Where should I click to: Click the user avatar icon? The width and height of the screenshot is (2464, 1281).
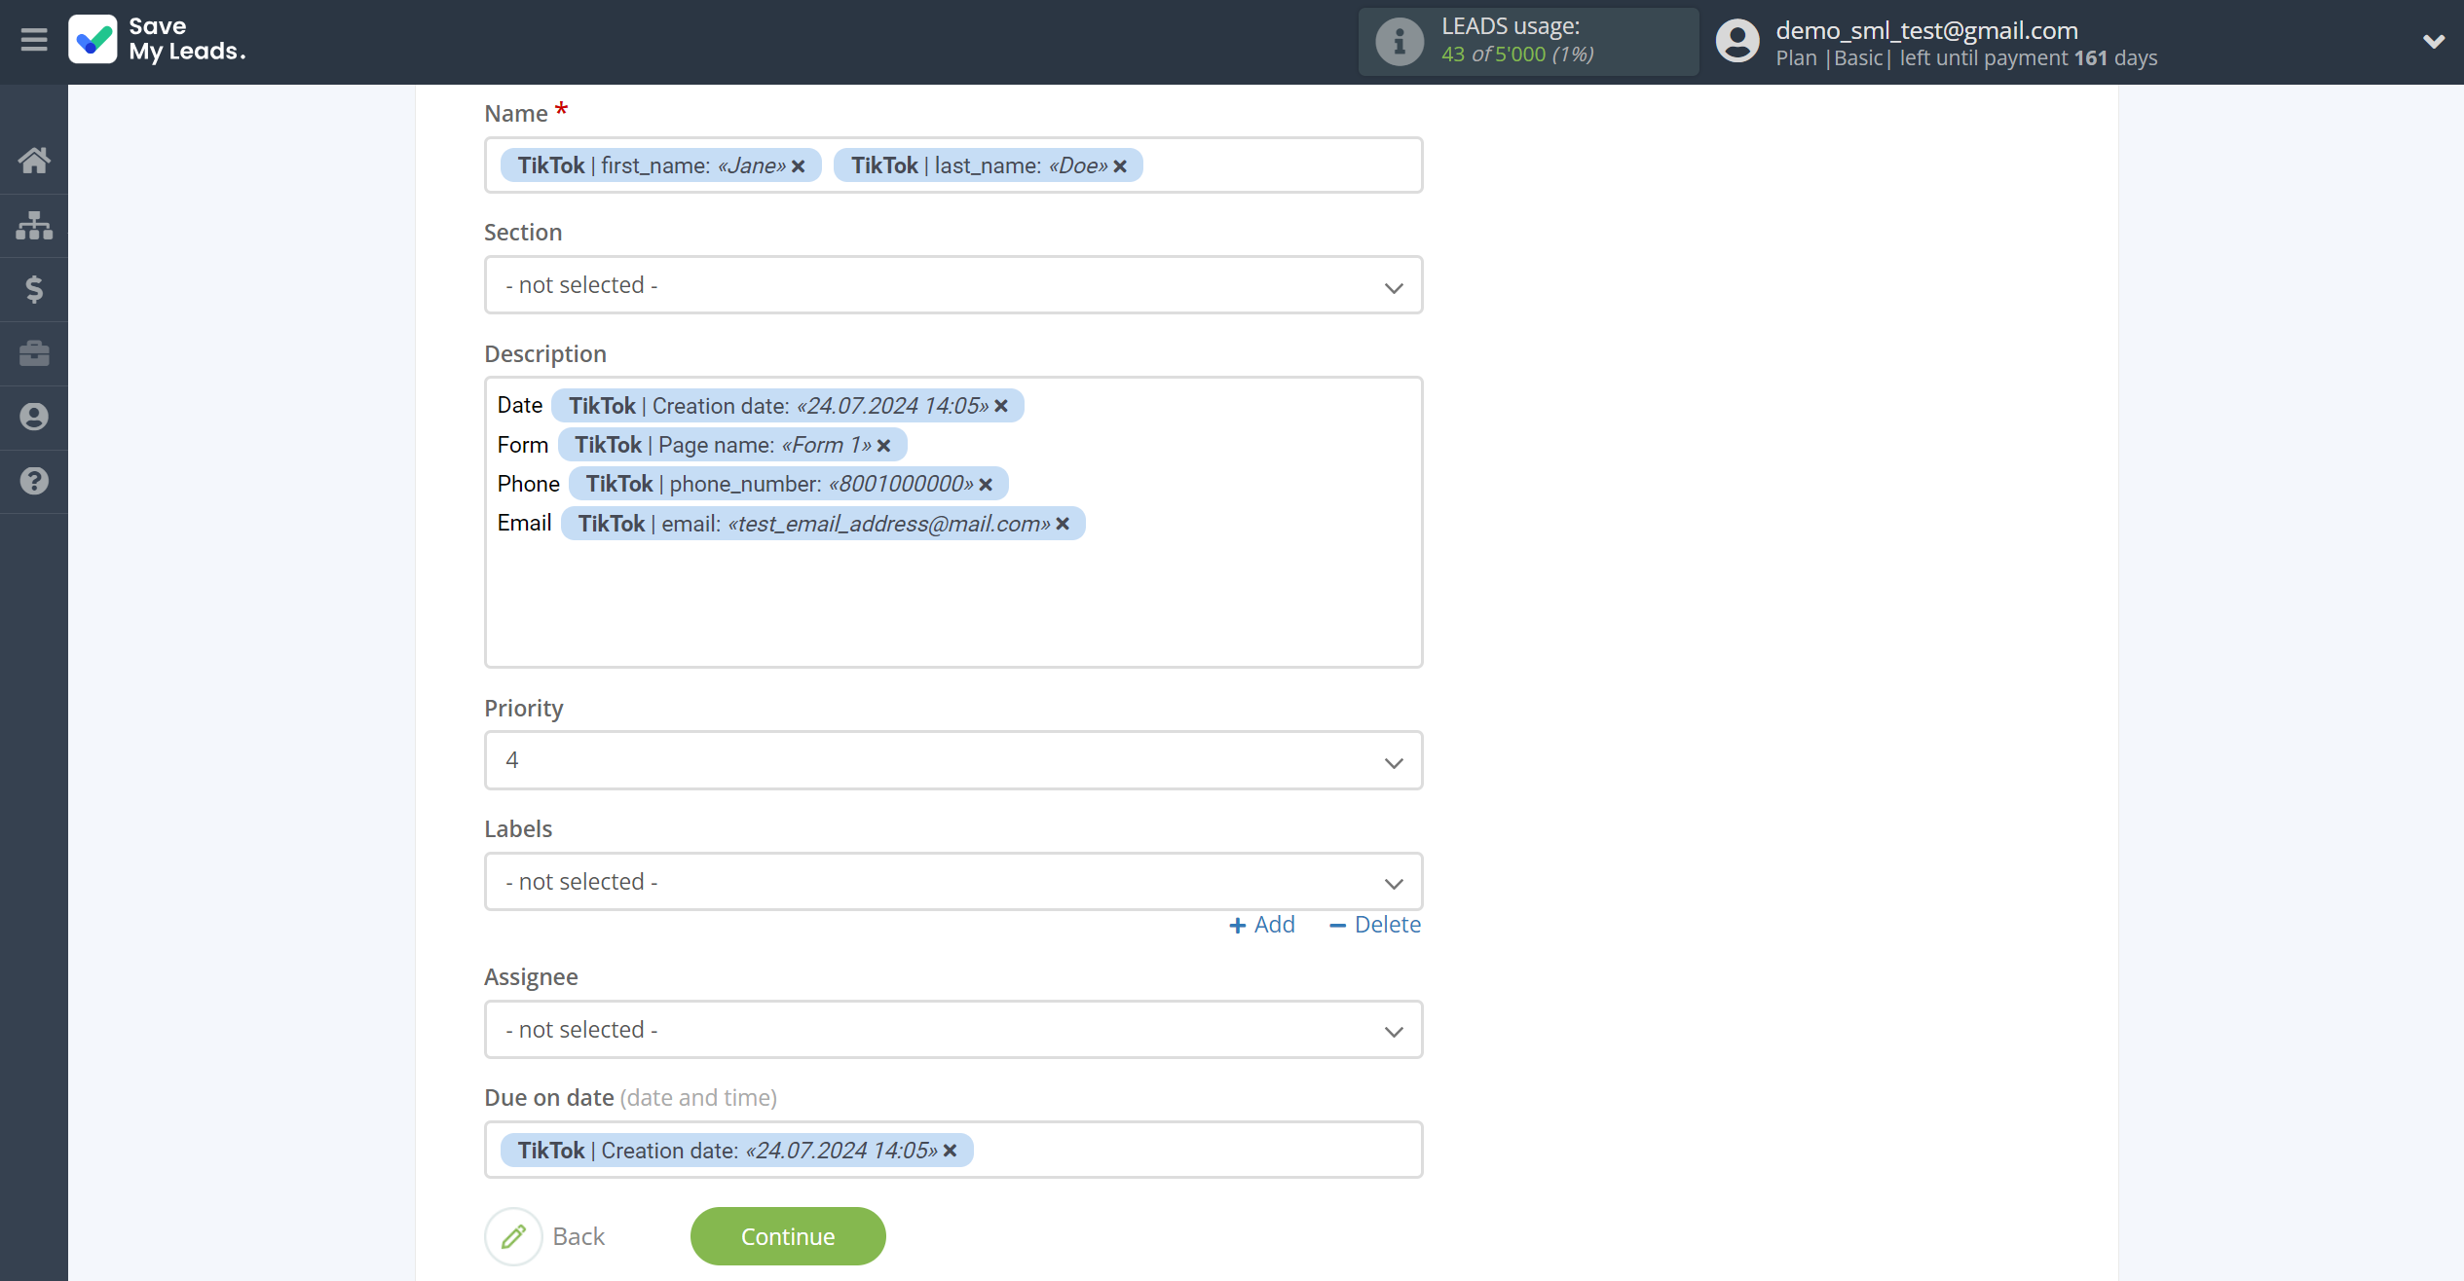[1737, 42]
